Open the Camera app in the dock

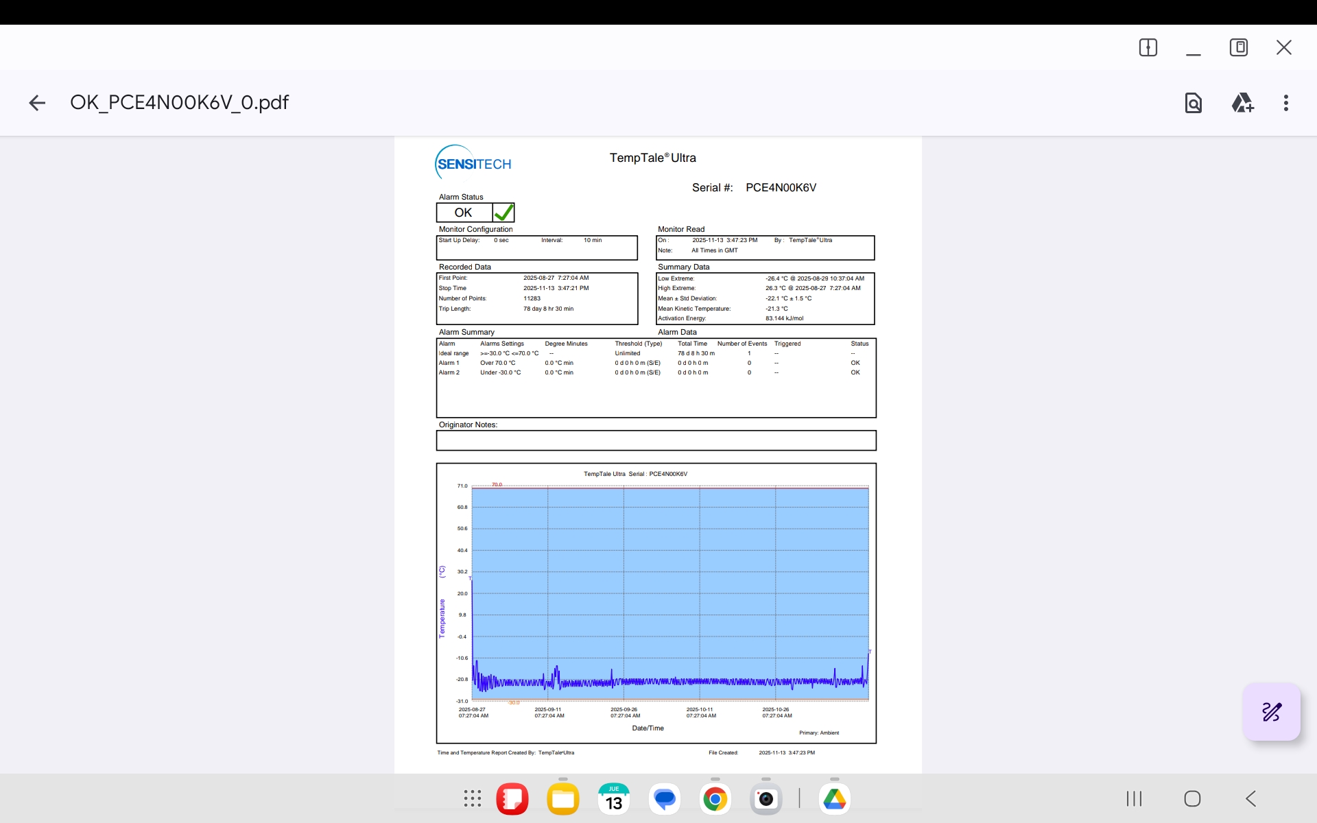click(x=766, y=799)
